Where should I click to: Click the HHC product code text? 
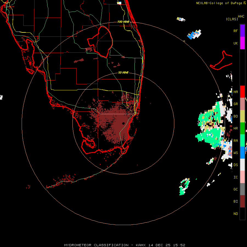(241, 16)
